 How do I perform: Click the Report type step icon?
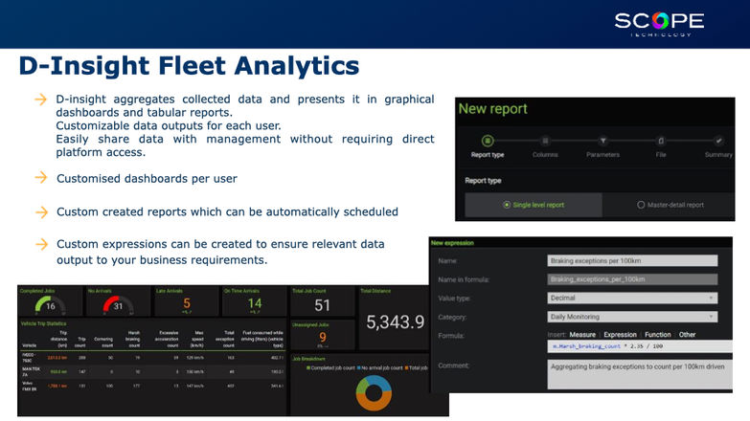tap(487, 141)
